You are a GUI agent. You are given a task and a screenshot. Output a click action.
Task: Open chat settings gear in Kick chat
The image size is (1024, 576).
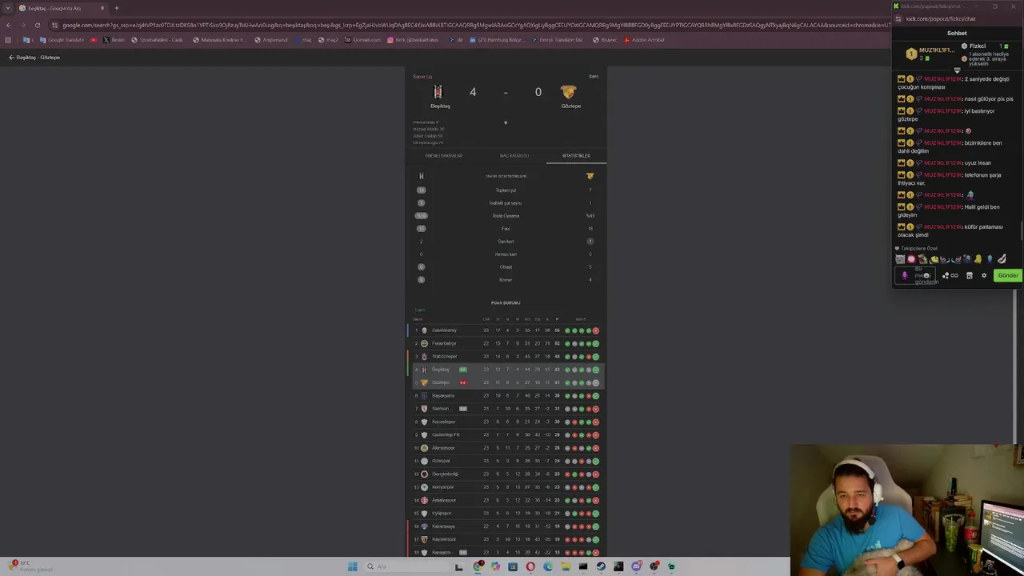pos(984,275)
